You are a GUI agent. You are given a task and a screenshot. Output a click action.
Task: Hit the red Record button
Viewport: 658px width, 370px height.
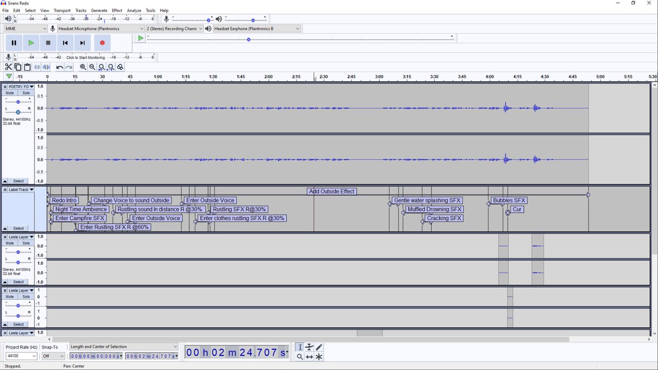(102, 43)
